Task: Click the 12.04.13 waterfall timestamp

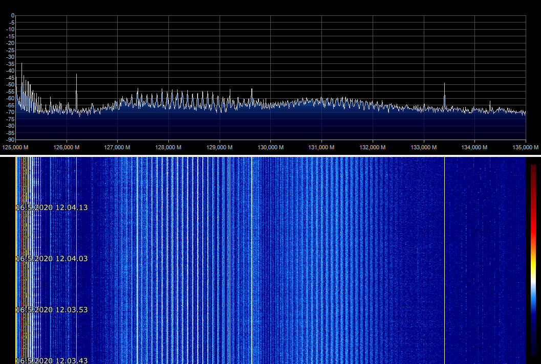Action: [x=52, y=208]
